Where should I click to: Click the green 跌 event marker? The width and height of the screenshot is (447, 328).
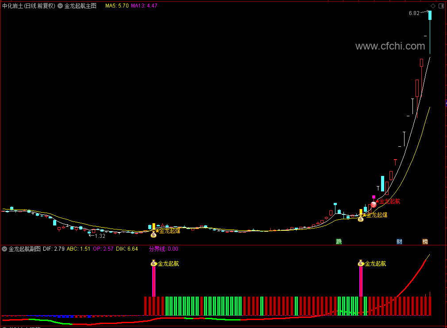click(x=339, y=242)
